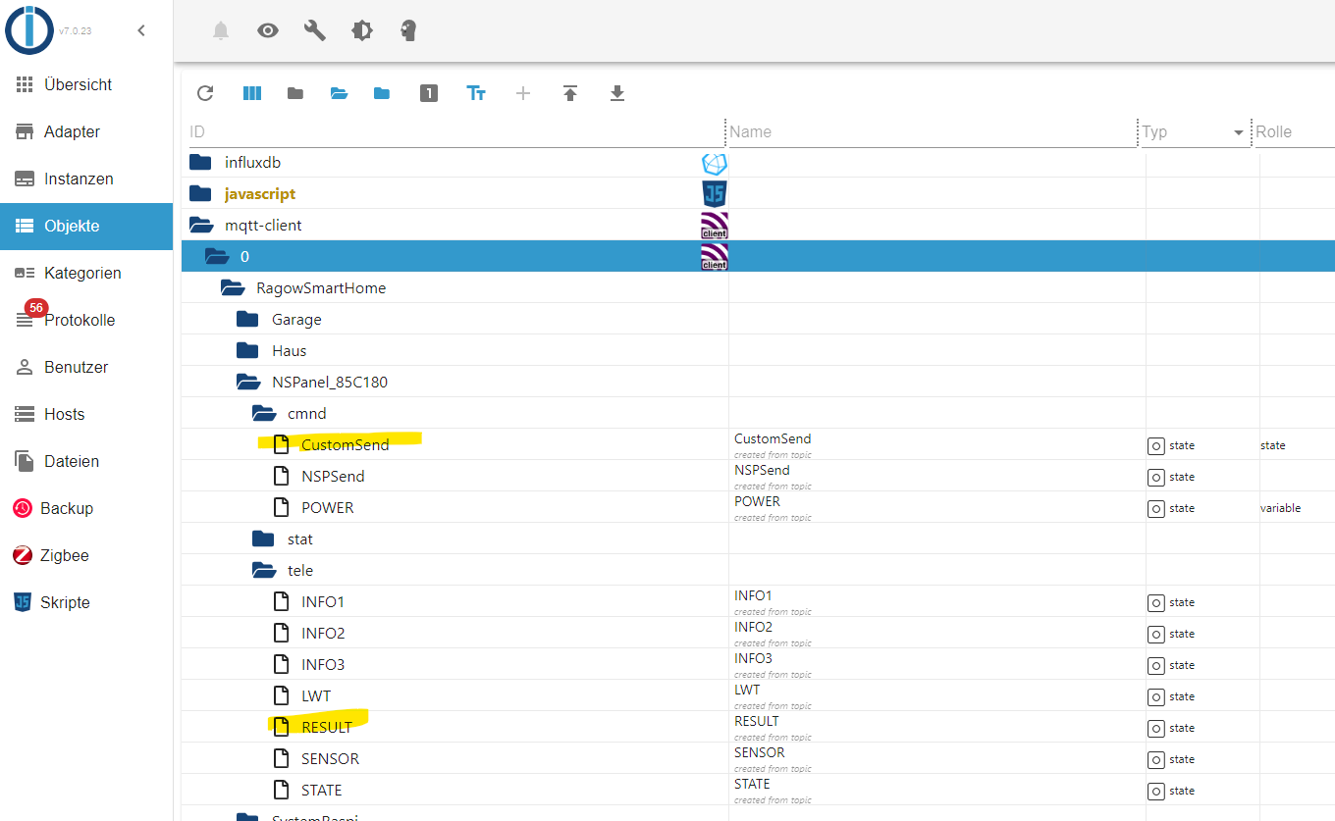1335x821 pixels.
Task: Go to Instanzen
Action: point(86,179)
